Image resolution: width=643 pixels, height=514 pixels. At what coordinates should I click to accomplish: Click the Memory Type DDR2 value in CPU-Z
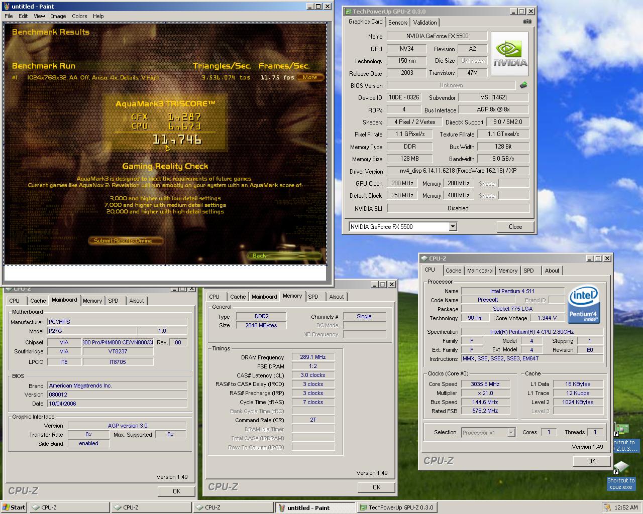[261, 317]
